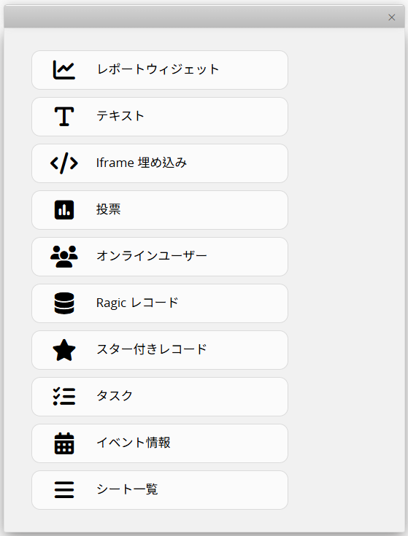408x536 pixels.
Task: Click the calendar icon
Action: (64, 443)
